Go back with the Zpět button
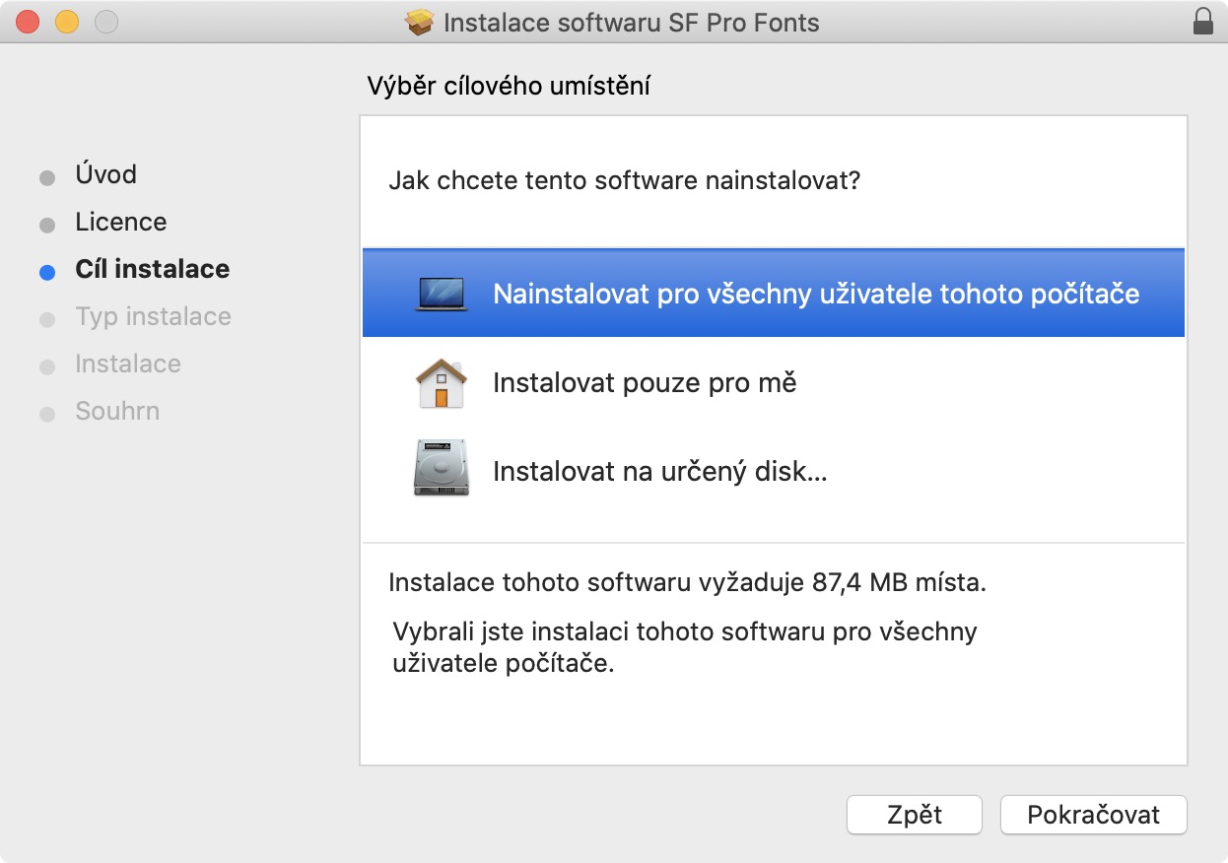This screenshot has height=863, width=1228. (915, 815)
